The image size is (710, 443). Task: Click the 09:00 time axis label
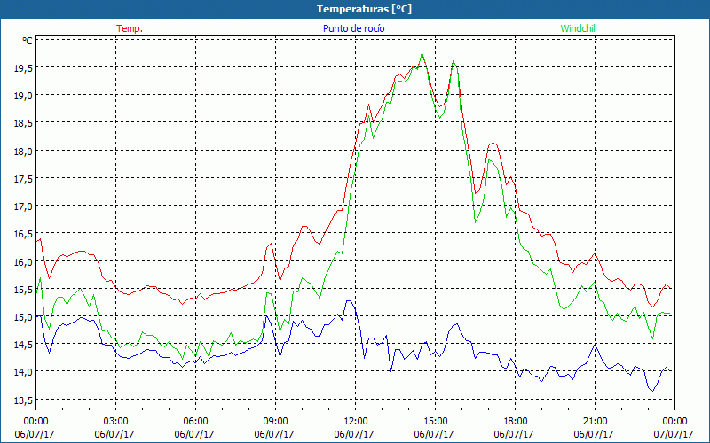[275, 422]
